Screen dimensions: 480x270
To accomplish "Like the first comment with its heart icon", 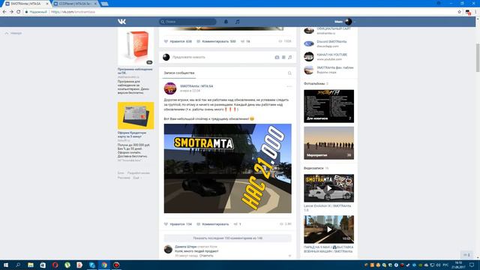I will (289, 256).
